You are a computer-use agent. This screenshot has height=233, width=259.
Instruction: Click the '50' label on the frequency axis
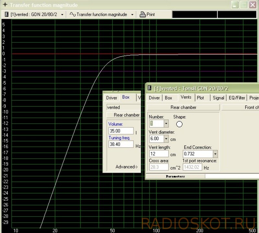tap(112, 230)
